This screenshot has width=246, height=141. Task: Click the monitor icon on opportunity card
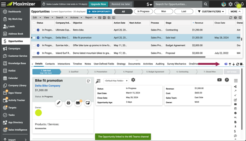coord(88,103)
